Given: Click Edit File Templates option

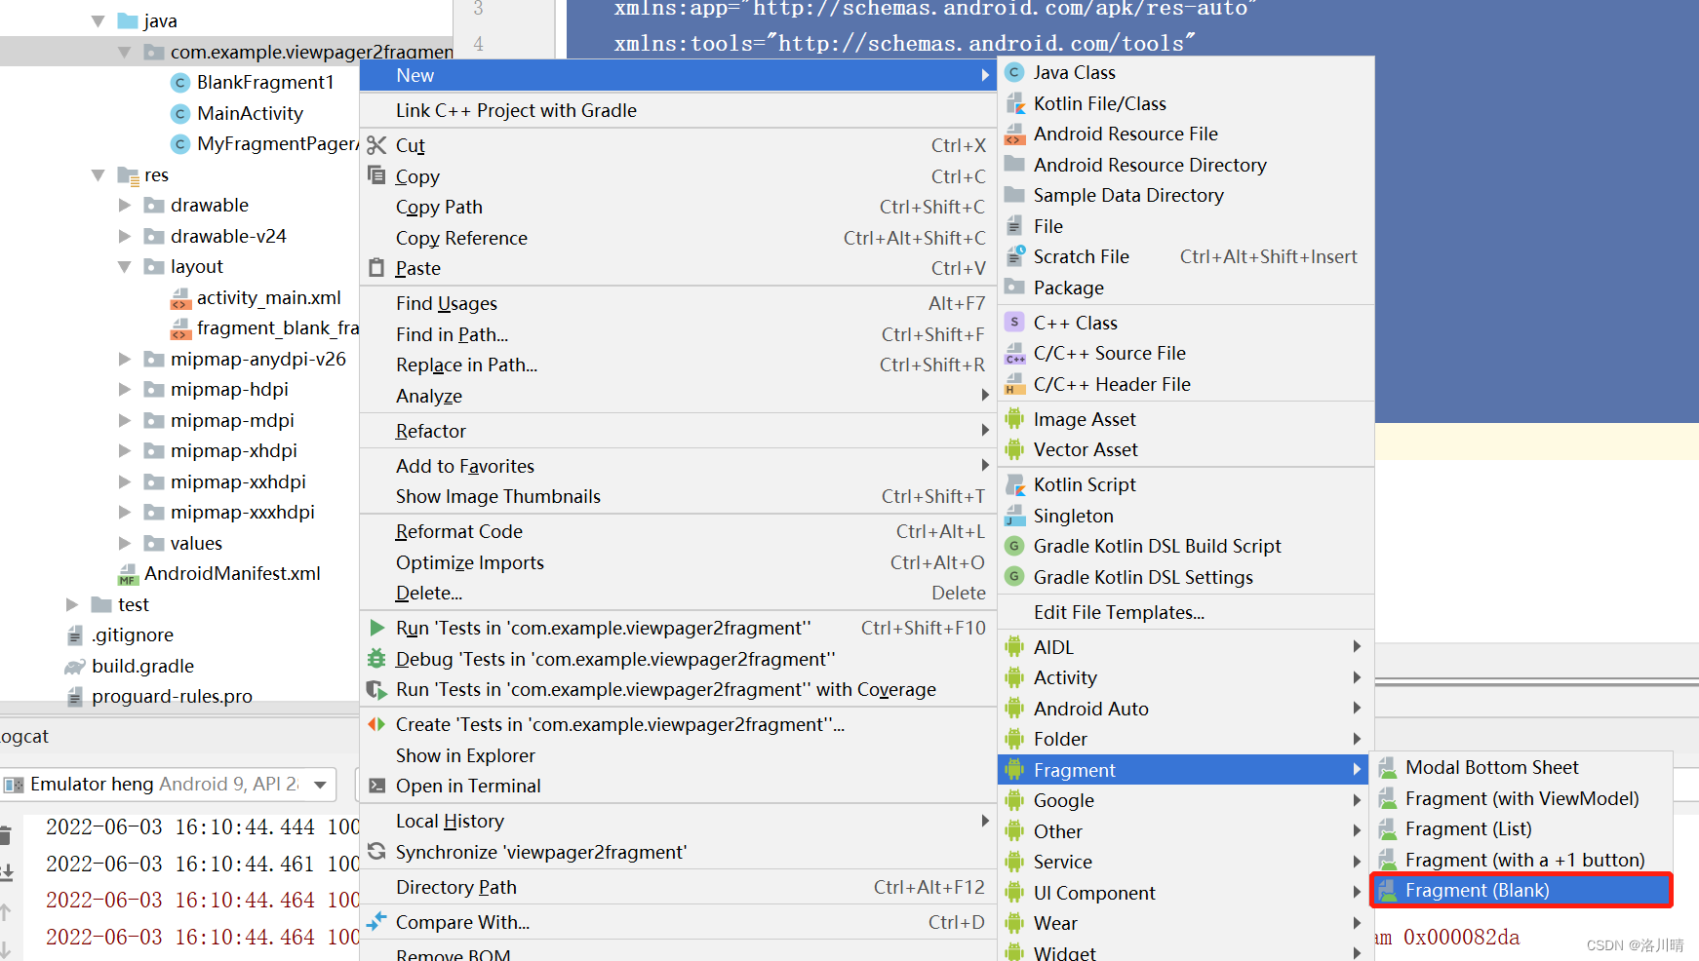Looking at the screenshot, I should [x=1119, y=611].
